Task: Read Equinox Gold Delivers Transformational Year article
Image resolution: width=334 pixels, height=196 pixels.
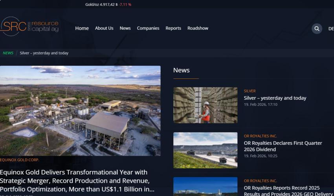Action: tap(77, 180)
